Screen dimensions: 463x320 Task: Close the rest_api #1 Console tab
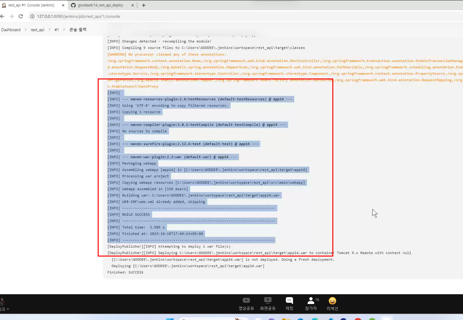point(63,5)
